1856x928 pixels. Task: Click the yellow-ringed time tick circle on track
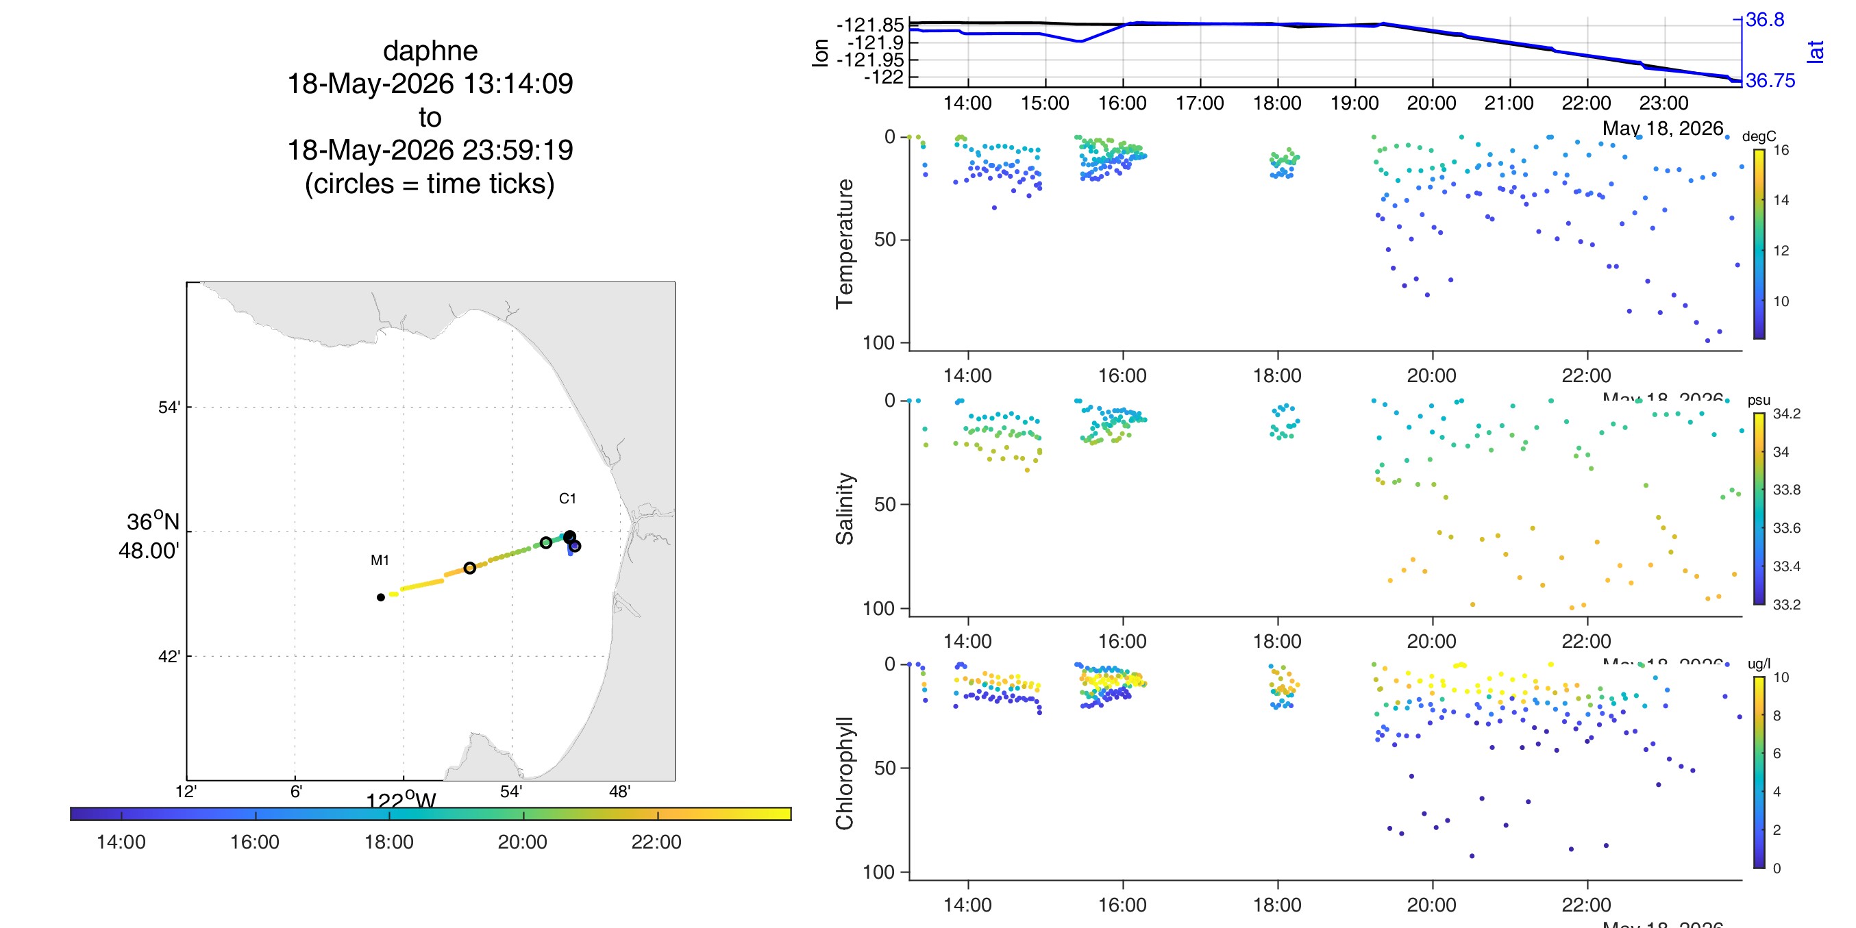[x=470, y=568]
